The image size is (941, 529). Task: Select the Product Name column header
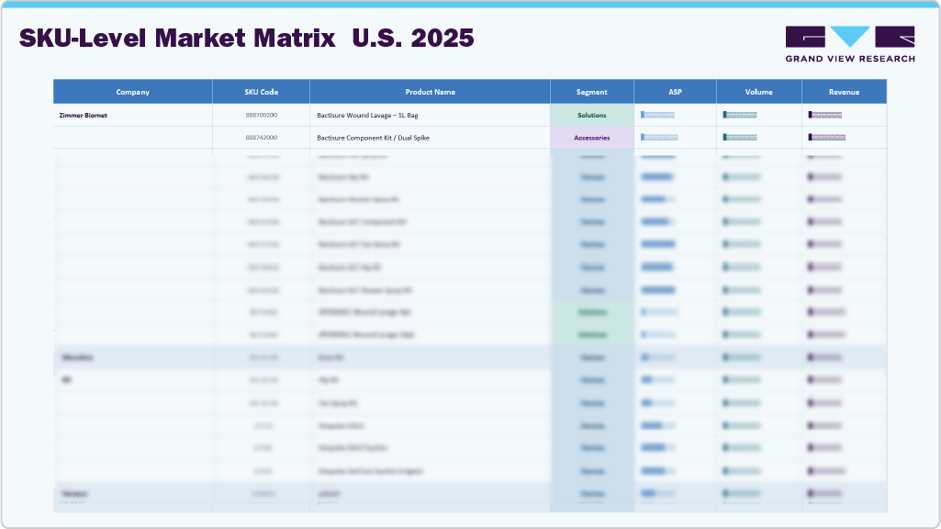(430, 92)
